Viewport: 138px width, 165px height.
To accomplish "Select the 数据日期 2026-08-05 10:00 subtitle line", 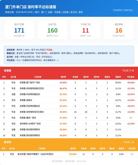I will [44, 12].
